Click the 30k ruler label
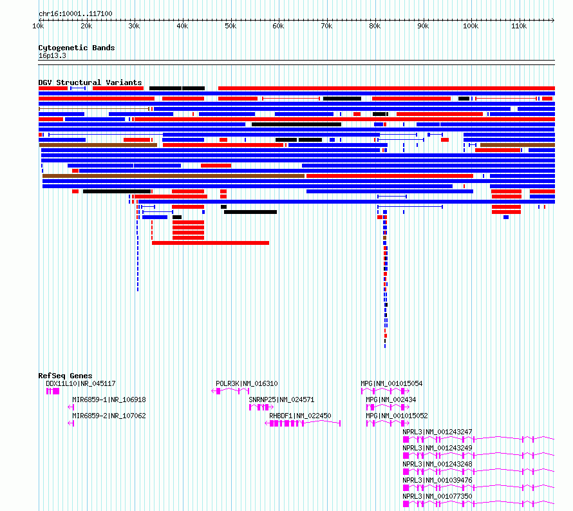This screenshot has width=573, height=511. click(134, 26)
